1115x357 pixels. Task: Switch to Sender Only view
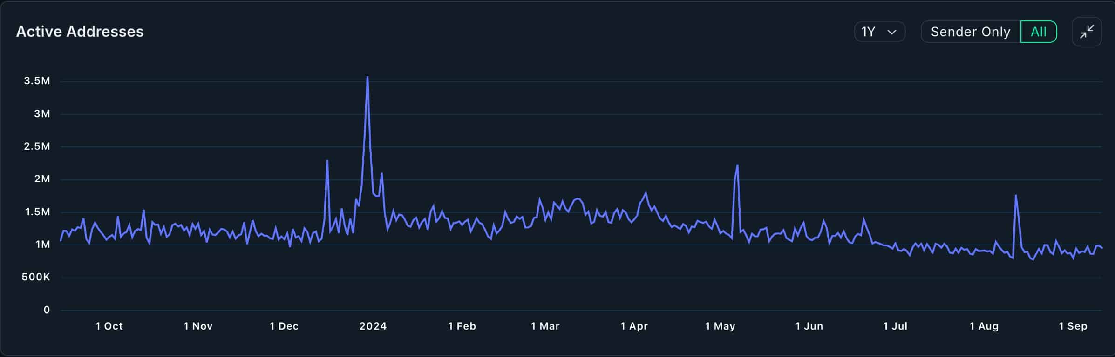[x=971, y=32]
